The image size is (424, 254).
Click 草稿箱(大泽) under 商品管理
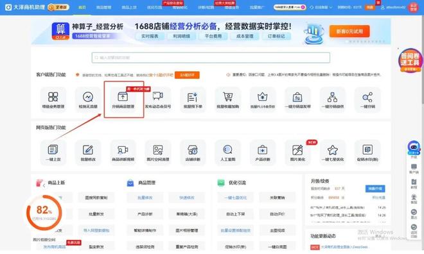click(187, 214)
